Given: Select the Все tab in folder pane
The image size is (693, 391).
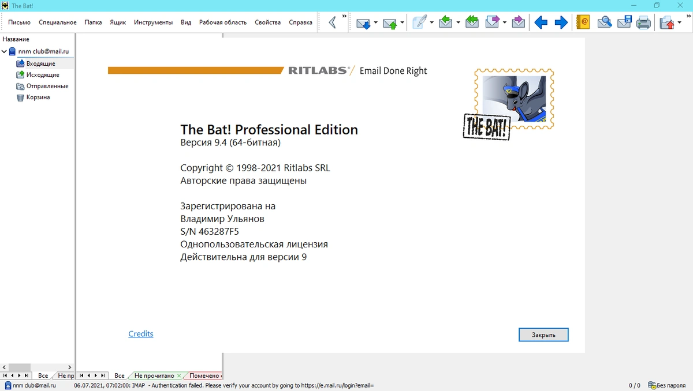Looking at the screenshot, I should coord(43,375).
